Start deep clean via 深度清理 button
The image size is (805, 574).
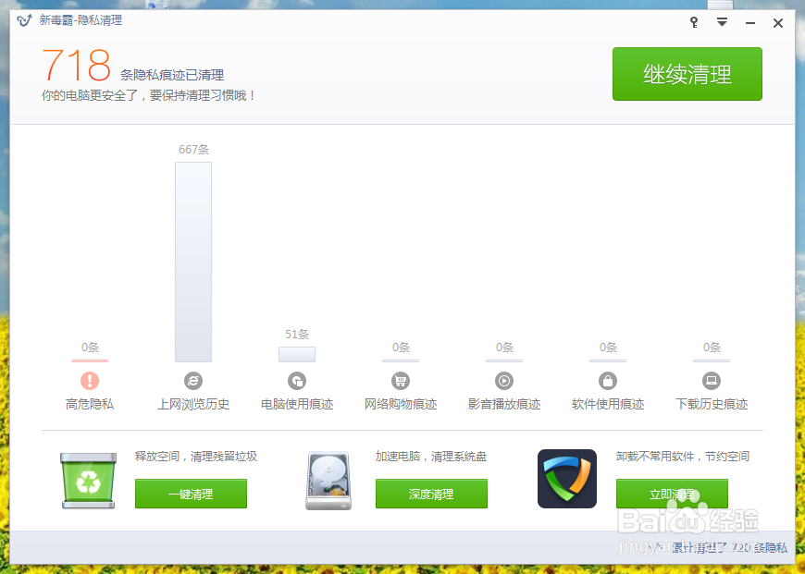click(431, 494)
